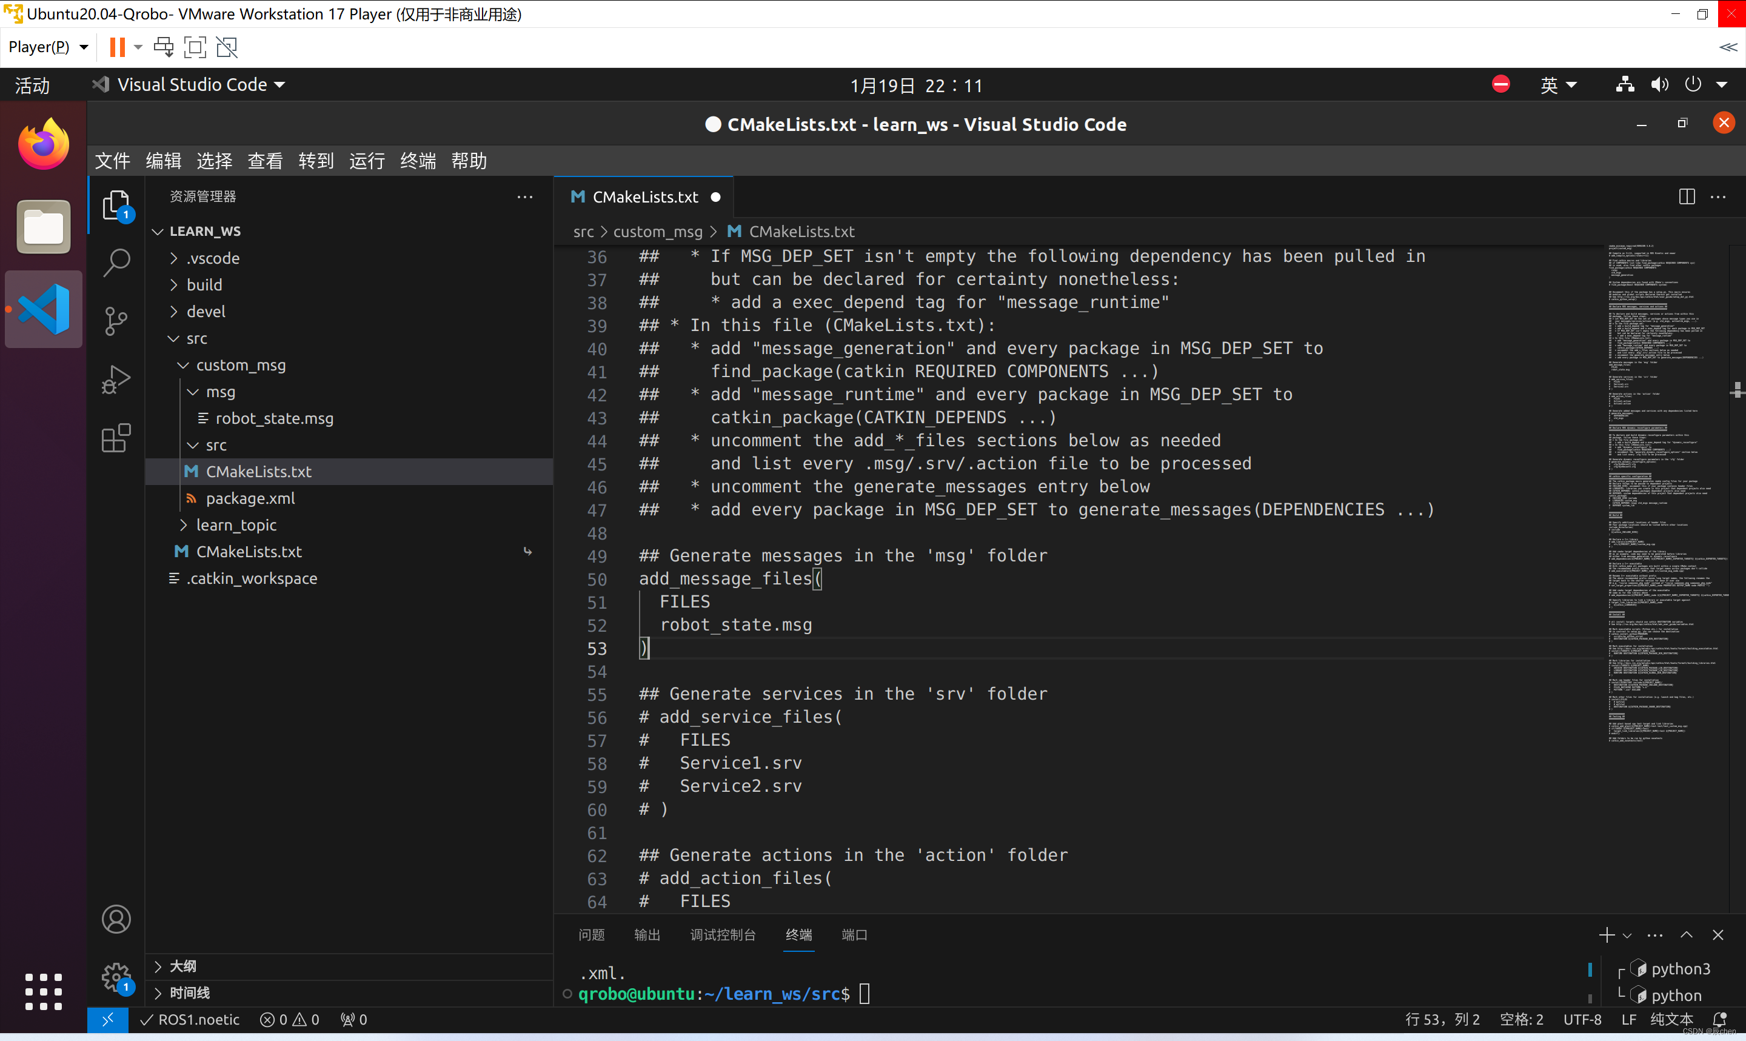Collapse the custom_msg folder
This screenshot has height=1041, width=1746.
point(241,365)
